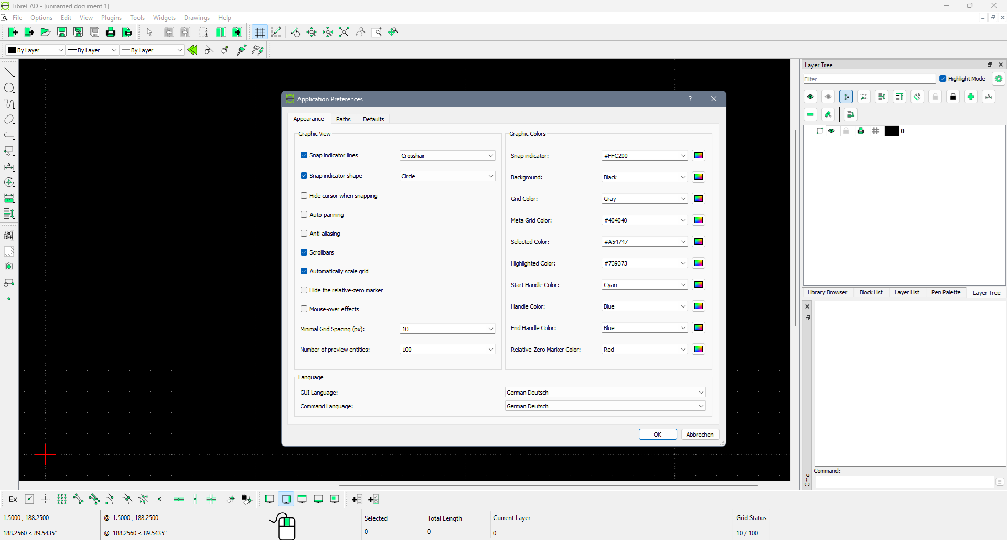Viewport: 1007px width, 540px height.
Task: Select the Circle drawing tool
Action: click(x=9, y=88)
